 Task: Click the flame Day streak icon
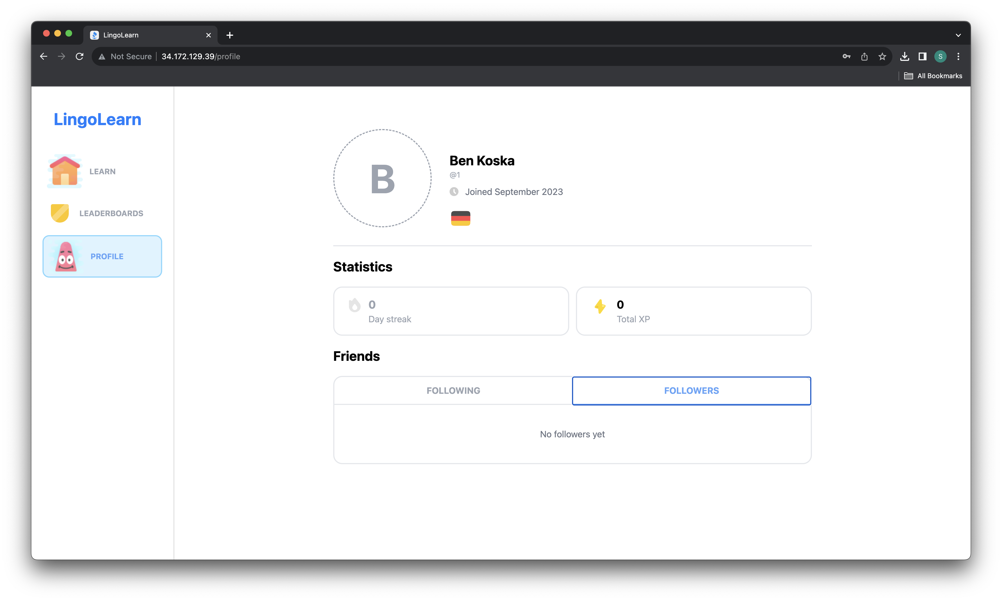[x=355, y=305]
